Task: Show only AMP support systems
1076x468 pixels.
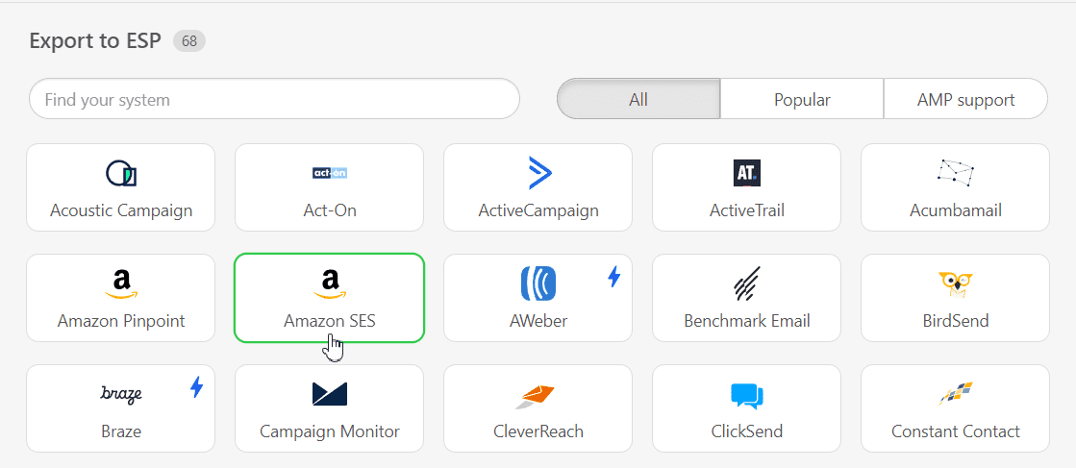Action: click(x=965, y=99)
